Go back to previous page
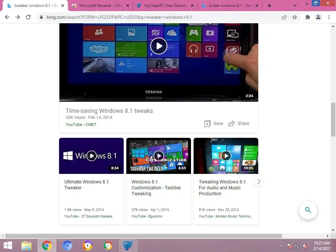 [7, 17]
